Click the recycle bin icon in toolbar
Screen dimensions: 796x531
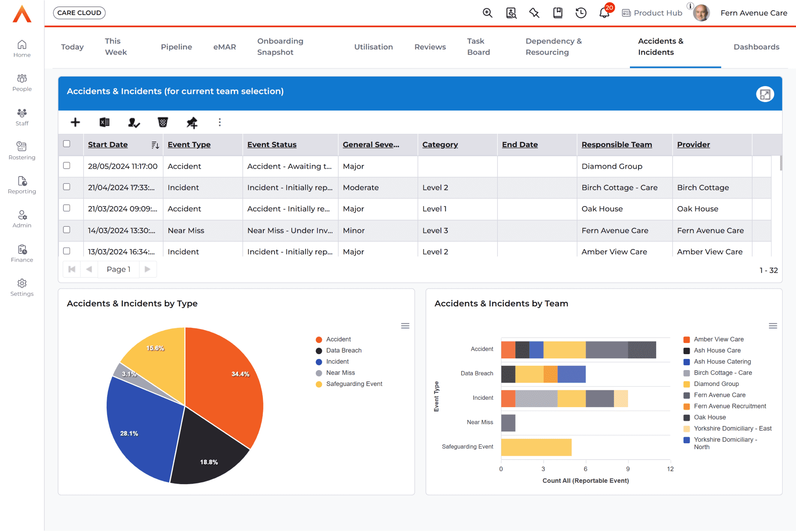(x=163, y=123)
